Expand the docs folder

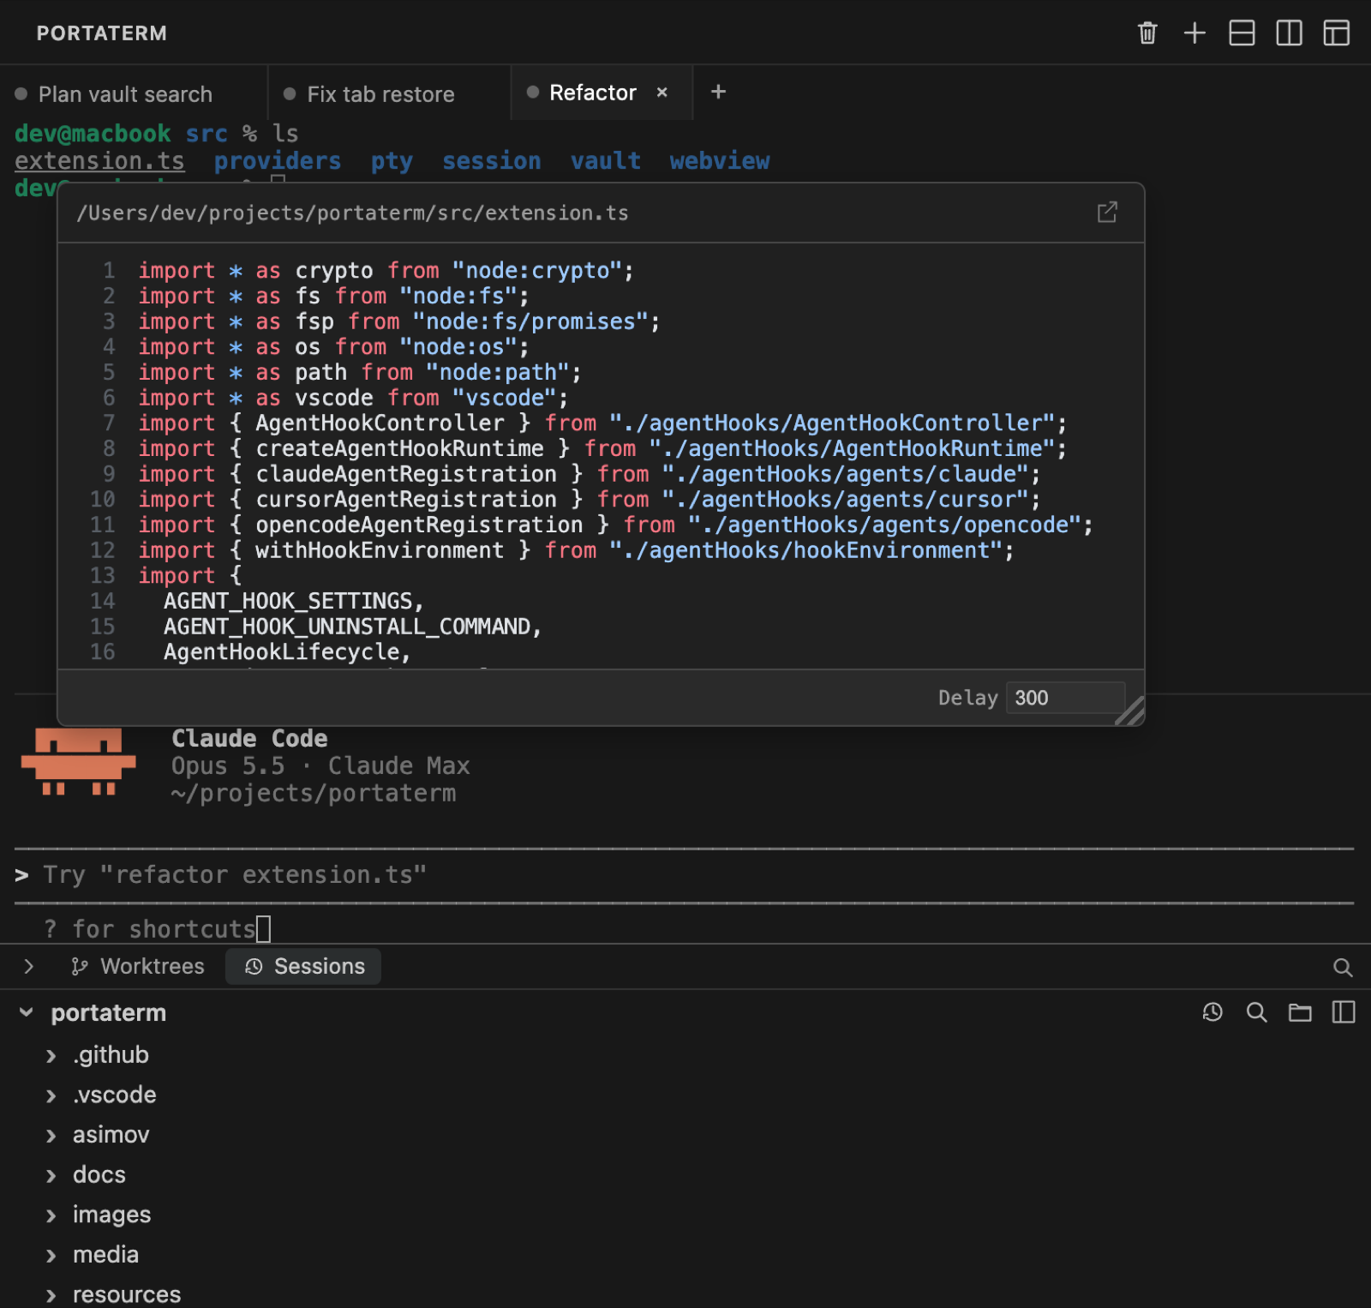[51, 1175]
